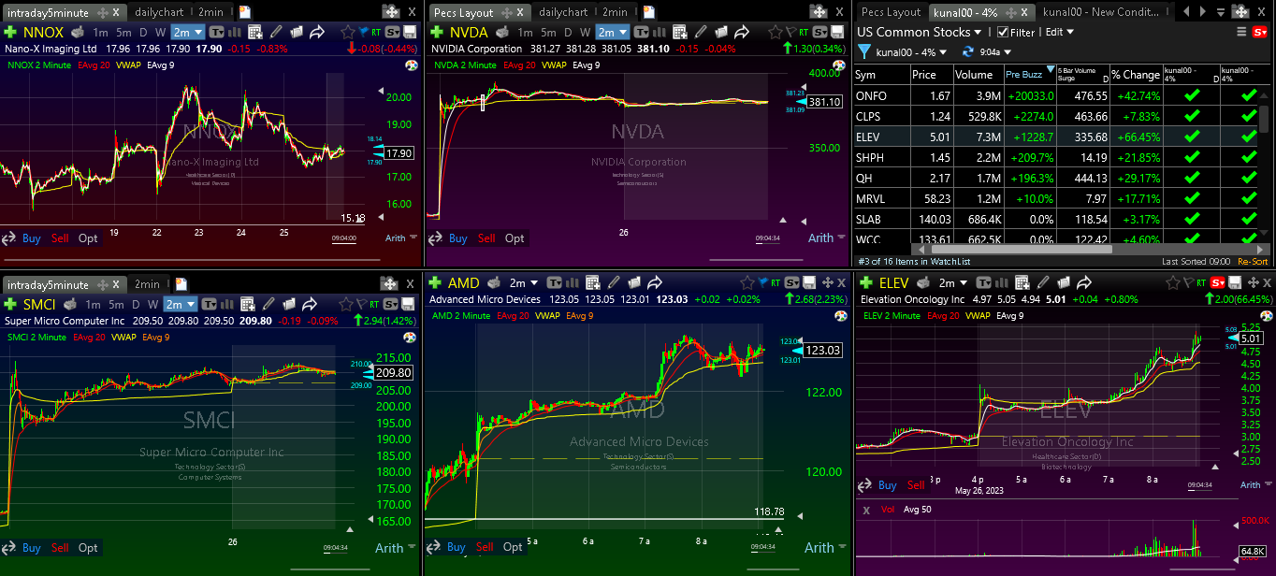This screenshot has width=1276, height=576.
Task: Click the share arrow icon on AMD chart
Action: [x=655, y=283]
